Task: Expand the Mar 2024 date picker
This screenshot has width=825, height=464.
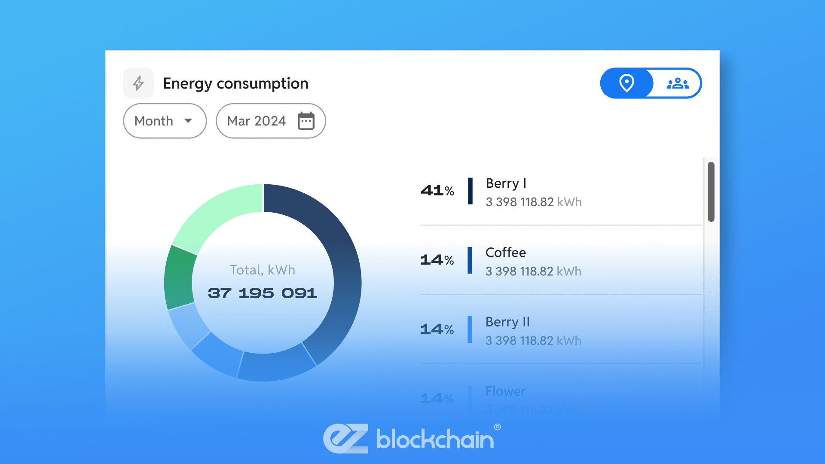Action: [x=271, y=121]
